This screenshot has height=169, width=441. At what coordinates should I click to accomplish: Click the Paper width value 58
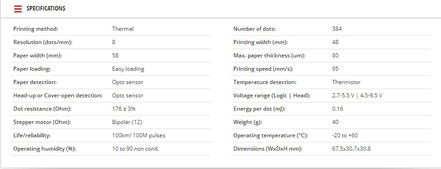click(x=115, y=56)
